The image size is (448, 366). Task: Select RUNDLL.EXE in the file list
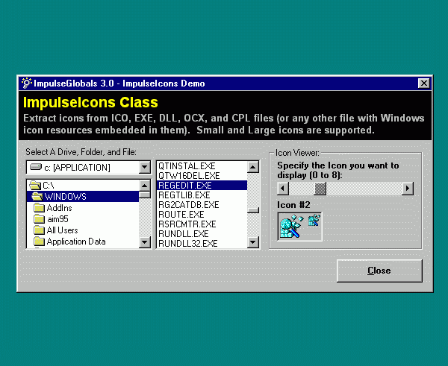click(x=202, y=234)
